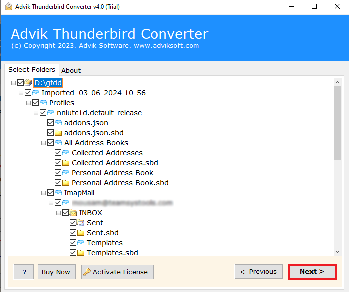The height and width of the screenshot is (292, 349).
Task: Open the Activate License dialog
Action: coord(117,272)
